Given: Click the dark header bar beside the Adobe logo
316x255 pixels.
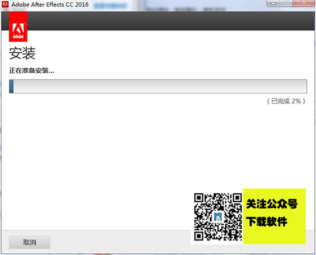Looking at the screenshot, I should point(171,21).
